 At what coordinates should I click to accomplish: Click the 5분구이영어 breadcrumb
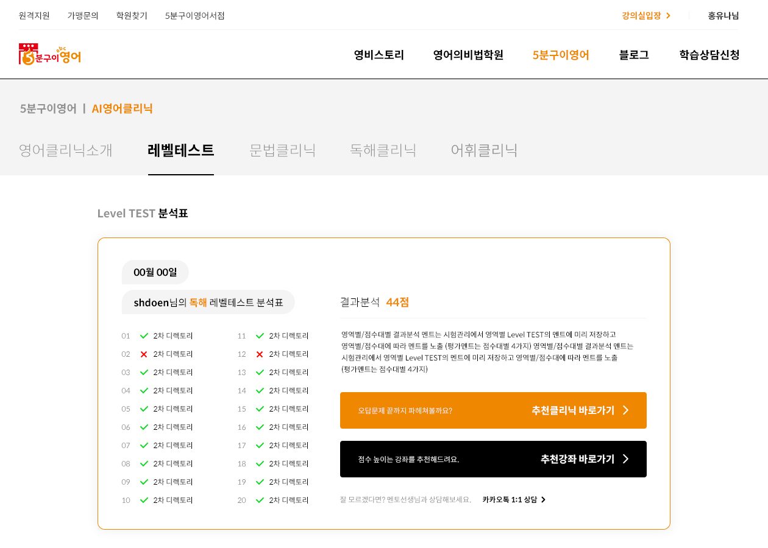coord(48,108)
